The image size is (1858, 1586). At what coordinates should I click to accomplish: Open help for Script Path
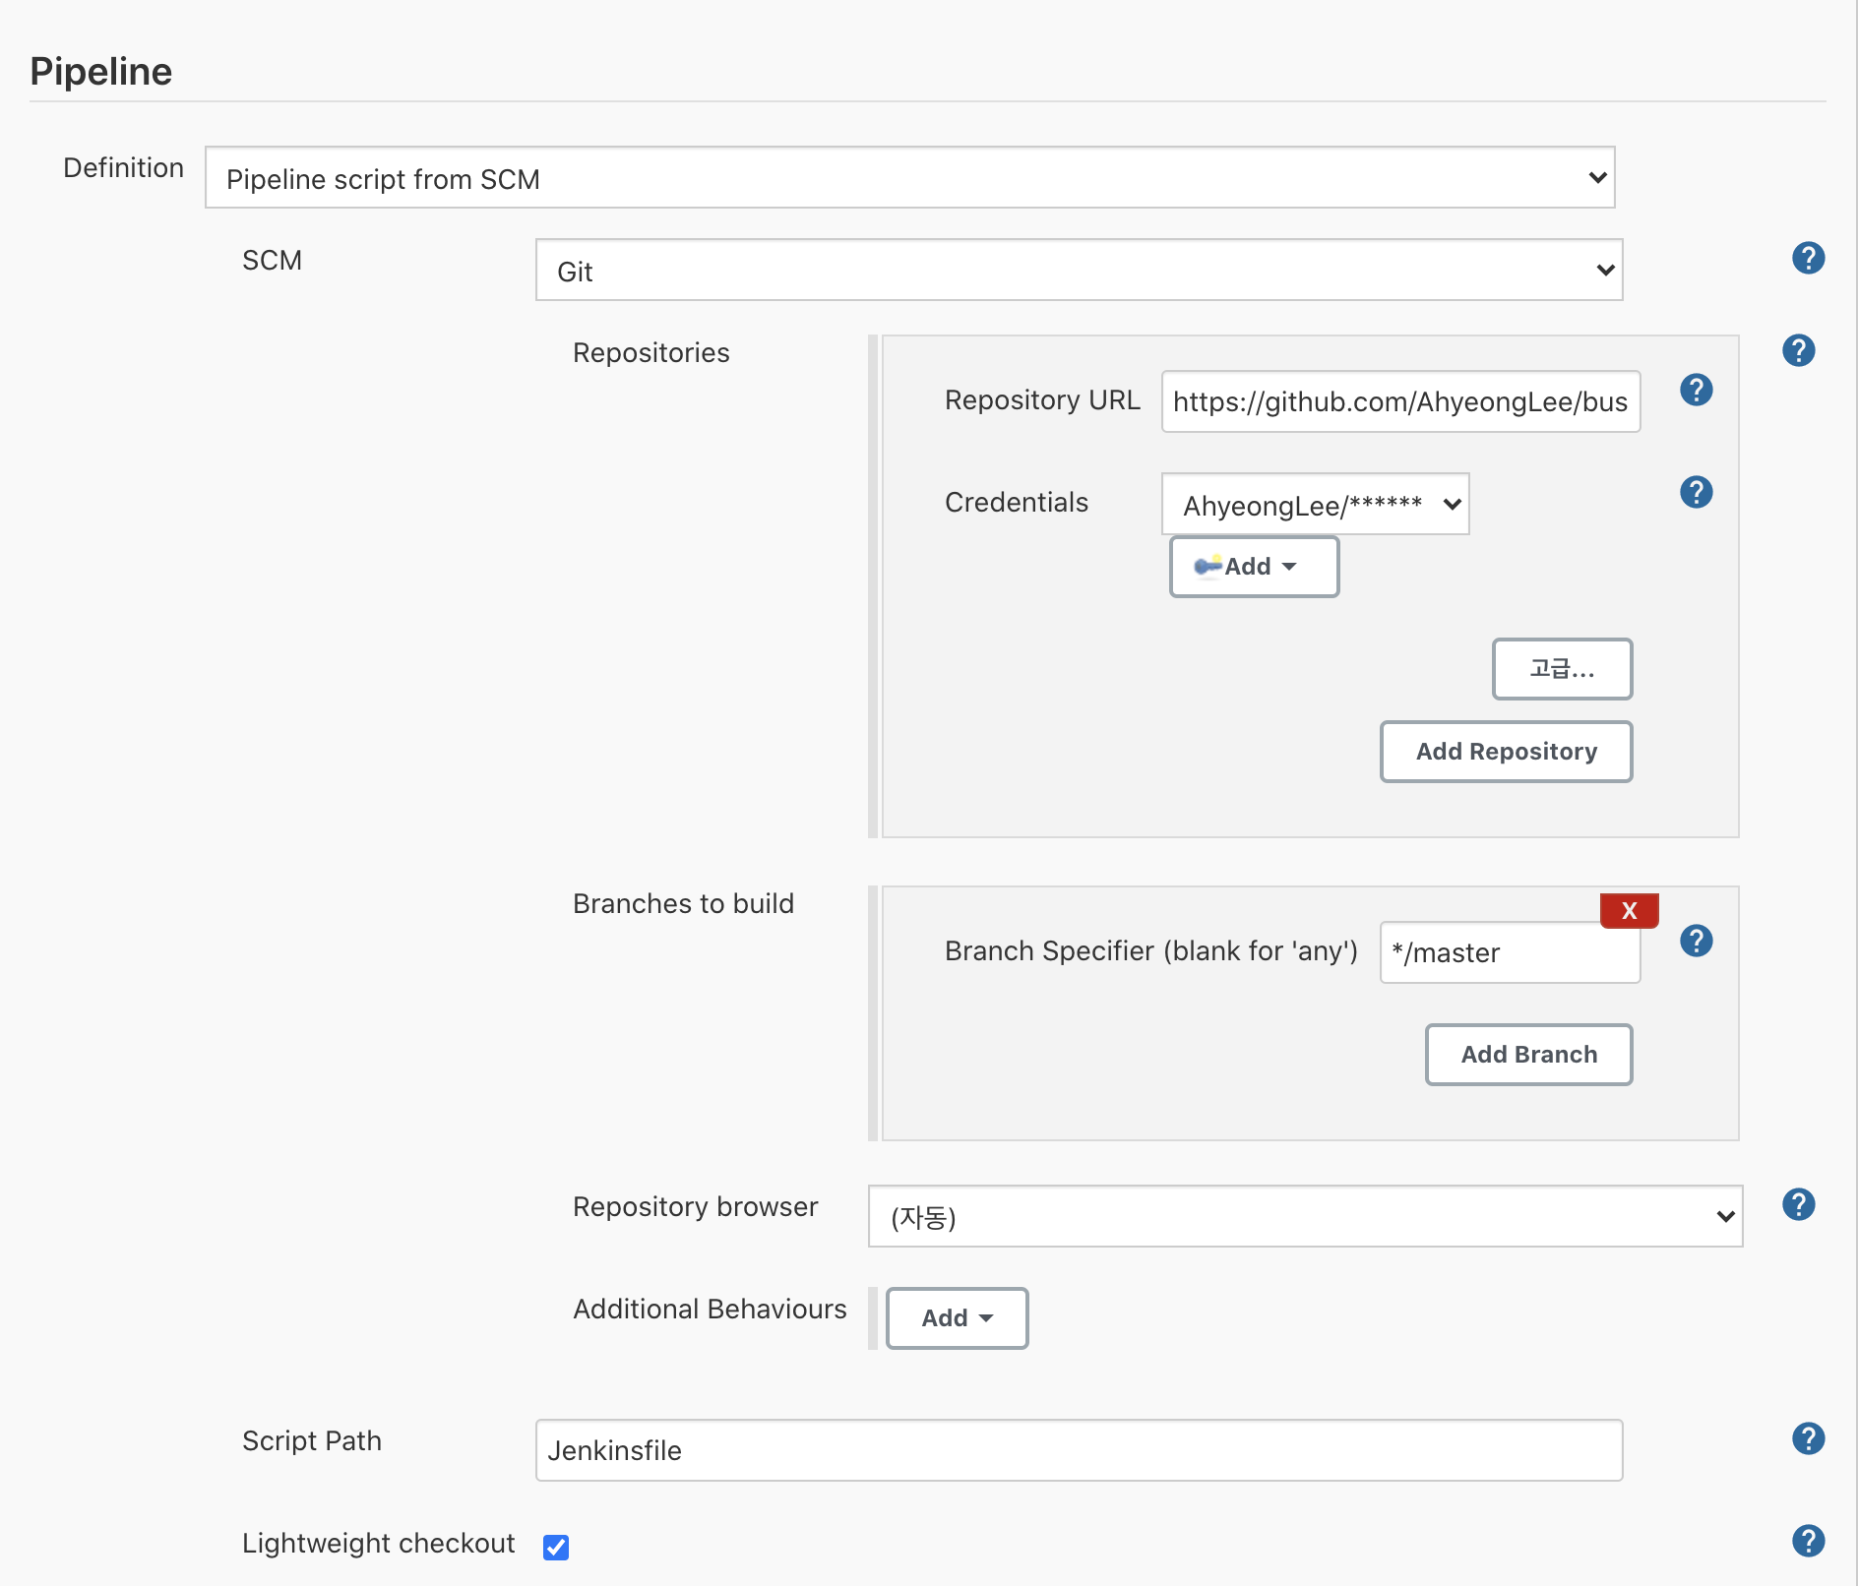pos(1808,1438)
